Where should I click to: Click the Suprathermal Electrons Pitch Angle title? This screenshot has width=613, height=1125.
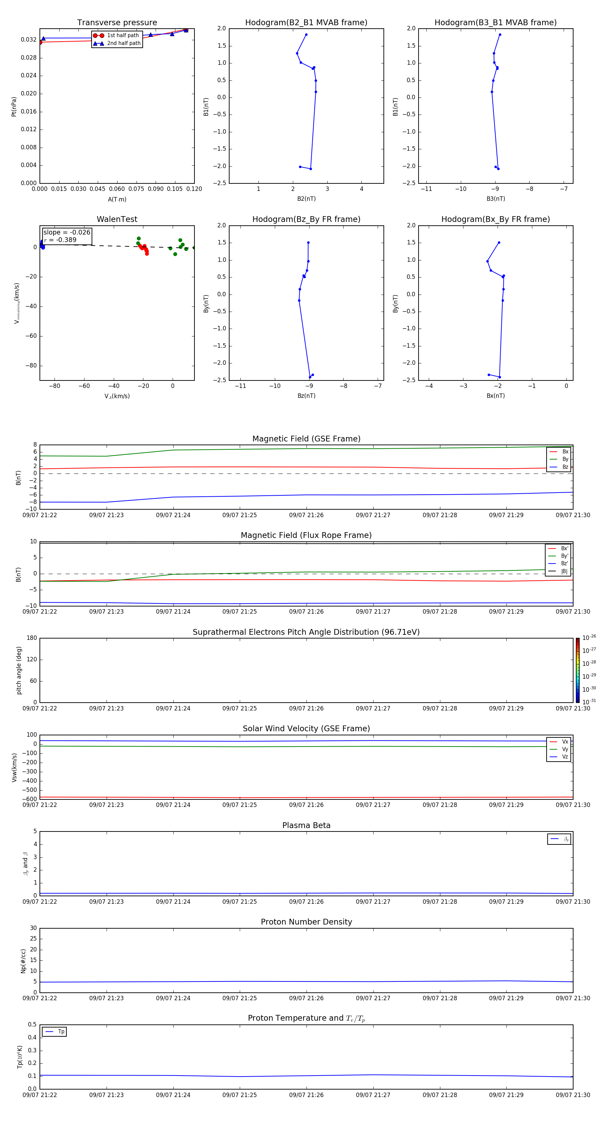click(306, 632)
